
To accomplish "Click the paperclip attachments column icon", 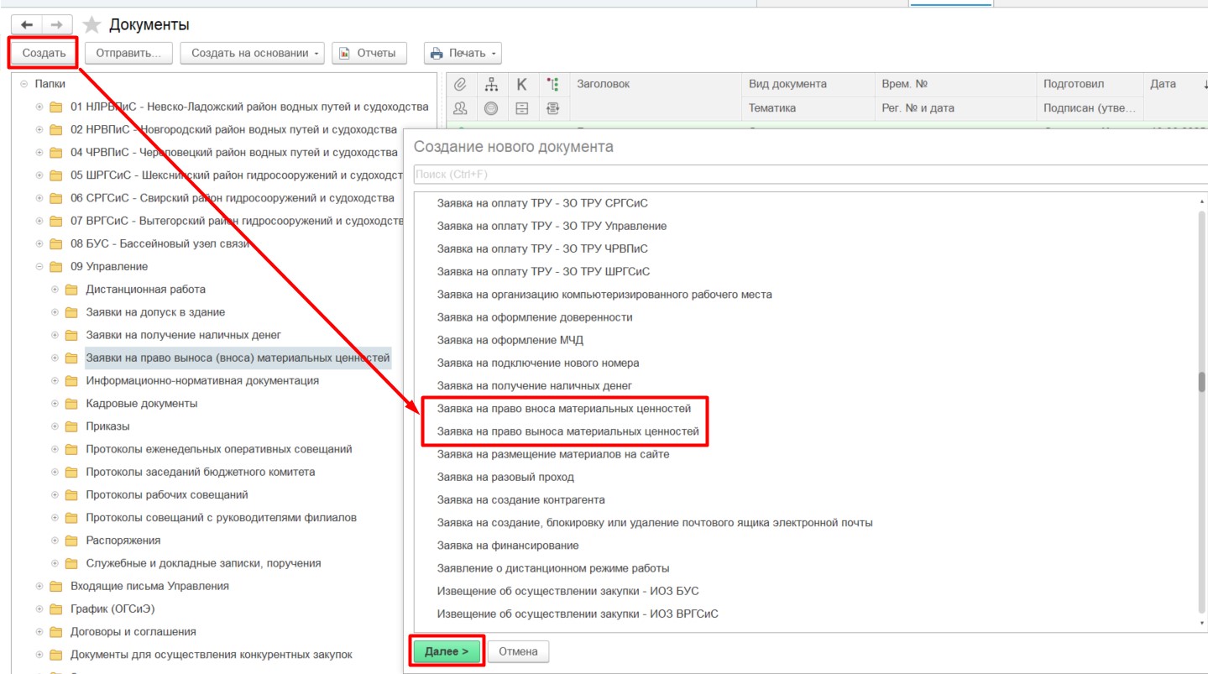I will (x=460, y=84).
